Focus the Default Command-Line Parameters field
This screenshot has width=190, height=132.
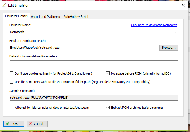pos(94,63)
